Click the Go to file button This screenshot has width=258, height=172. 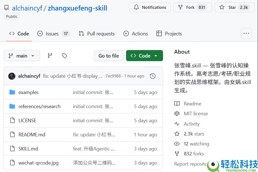(109, 56)
